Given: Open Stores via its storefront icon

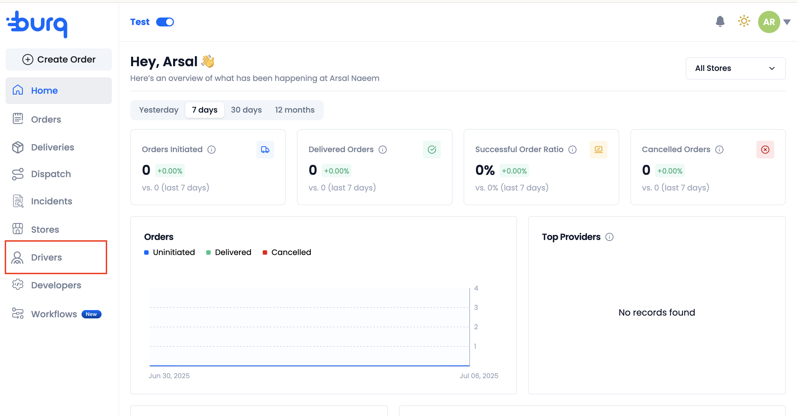Looking at the screenshot, I should point(18,229).
